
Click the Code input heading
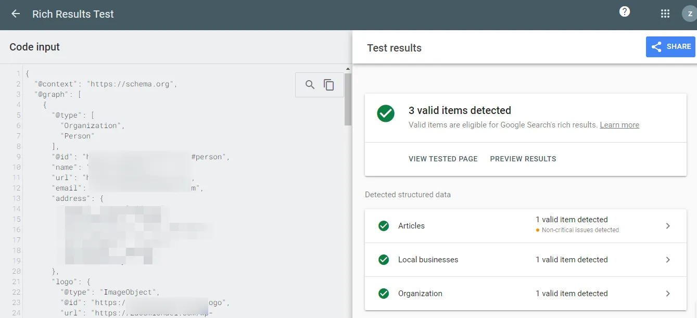coord(34,47)
